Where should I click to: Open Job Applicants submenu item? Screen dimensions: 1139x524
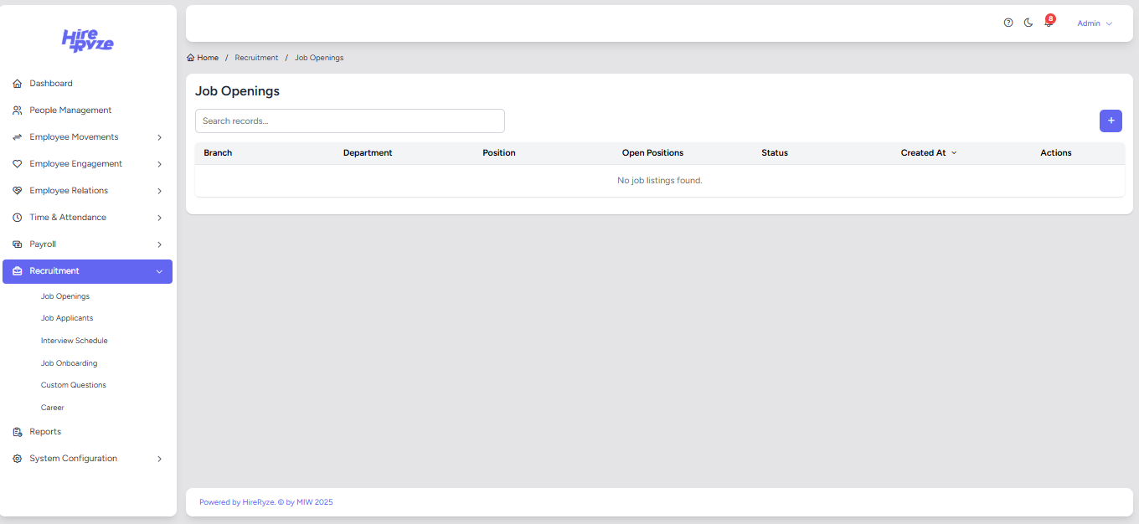(67, 318)
